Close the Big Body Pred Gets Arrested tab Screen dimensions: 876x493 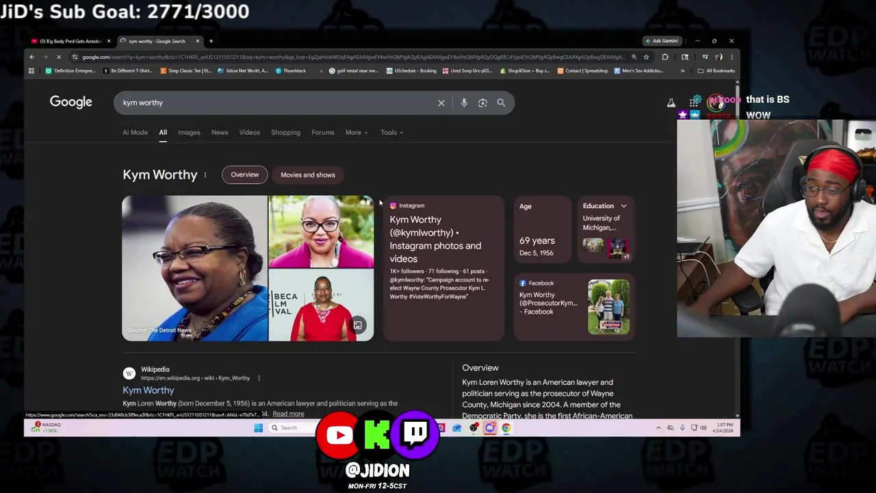click(x=108, y=41)
